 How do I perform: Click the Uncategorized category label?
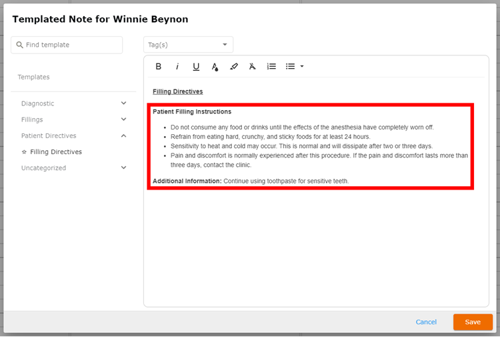tap(44, 168)
